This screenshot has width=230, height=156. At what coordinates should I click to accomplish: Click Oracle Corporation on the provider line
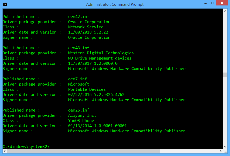tap(89, 22)
